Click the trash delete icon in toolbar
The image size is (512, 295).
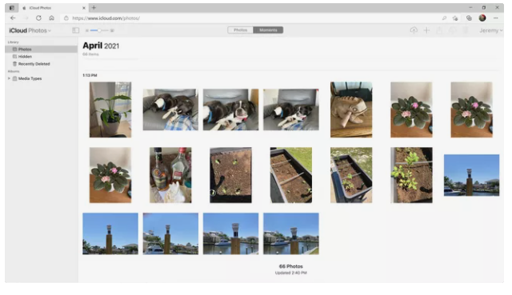[x=466, y=30]
